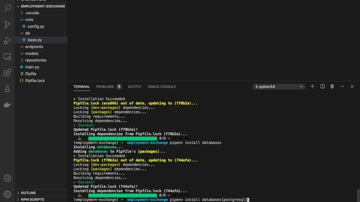Kill terminal with trash icon
This screenshot has height=202, width=360.
point(332,86)
